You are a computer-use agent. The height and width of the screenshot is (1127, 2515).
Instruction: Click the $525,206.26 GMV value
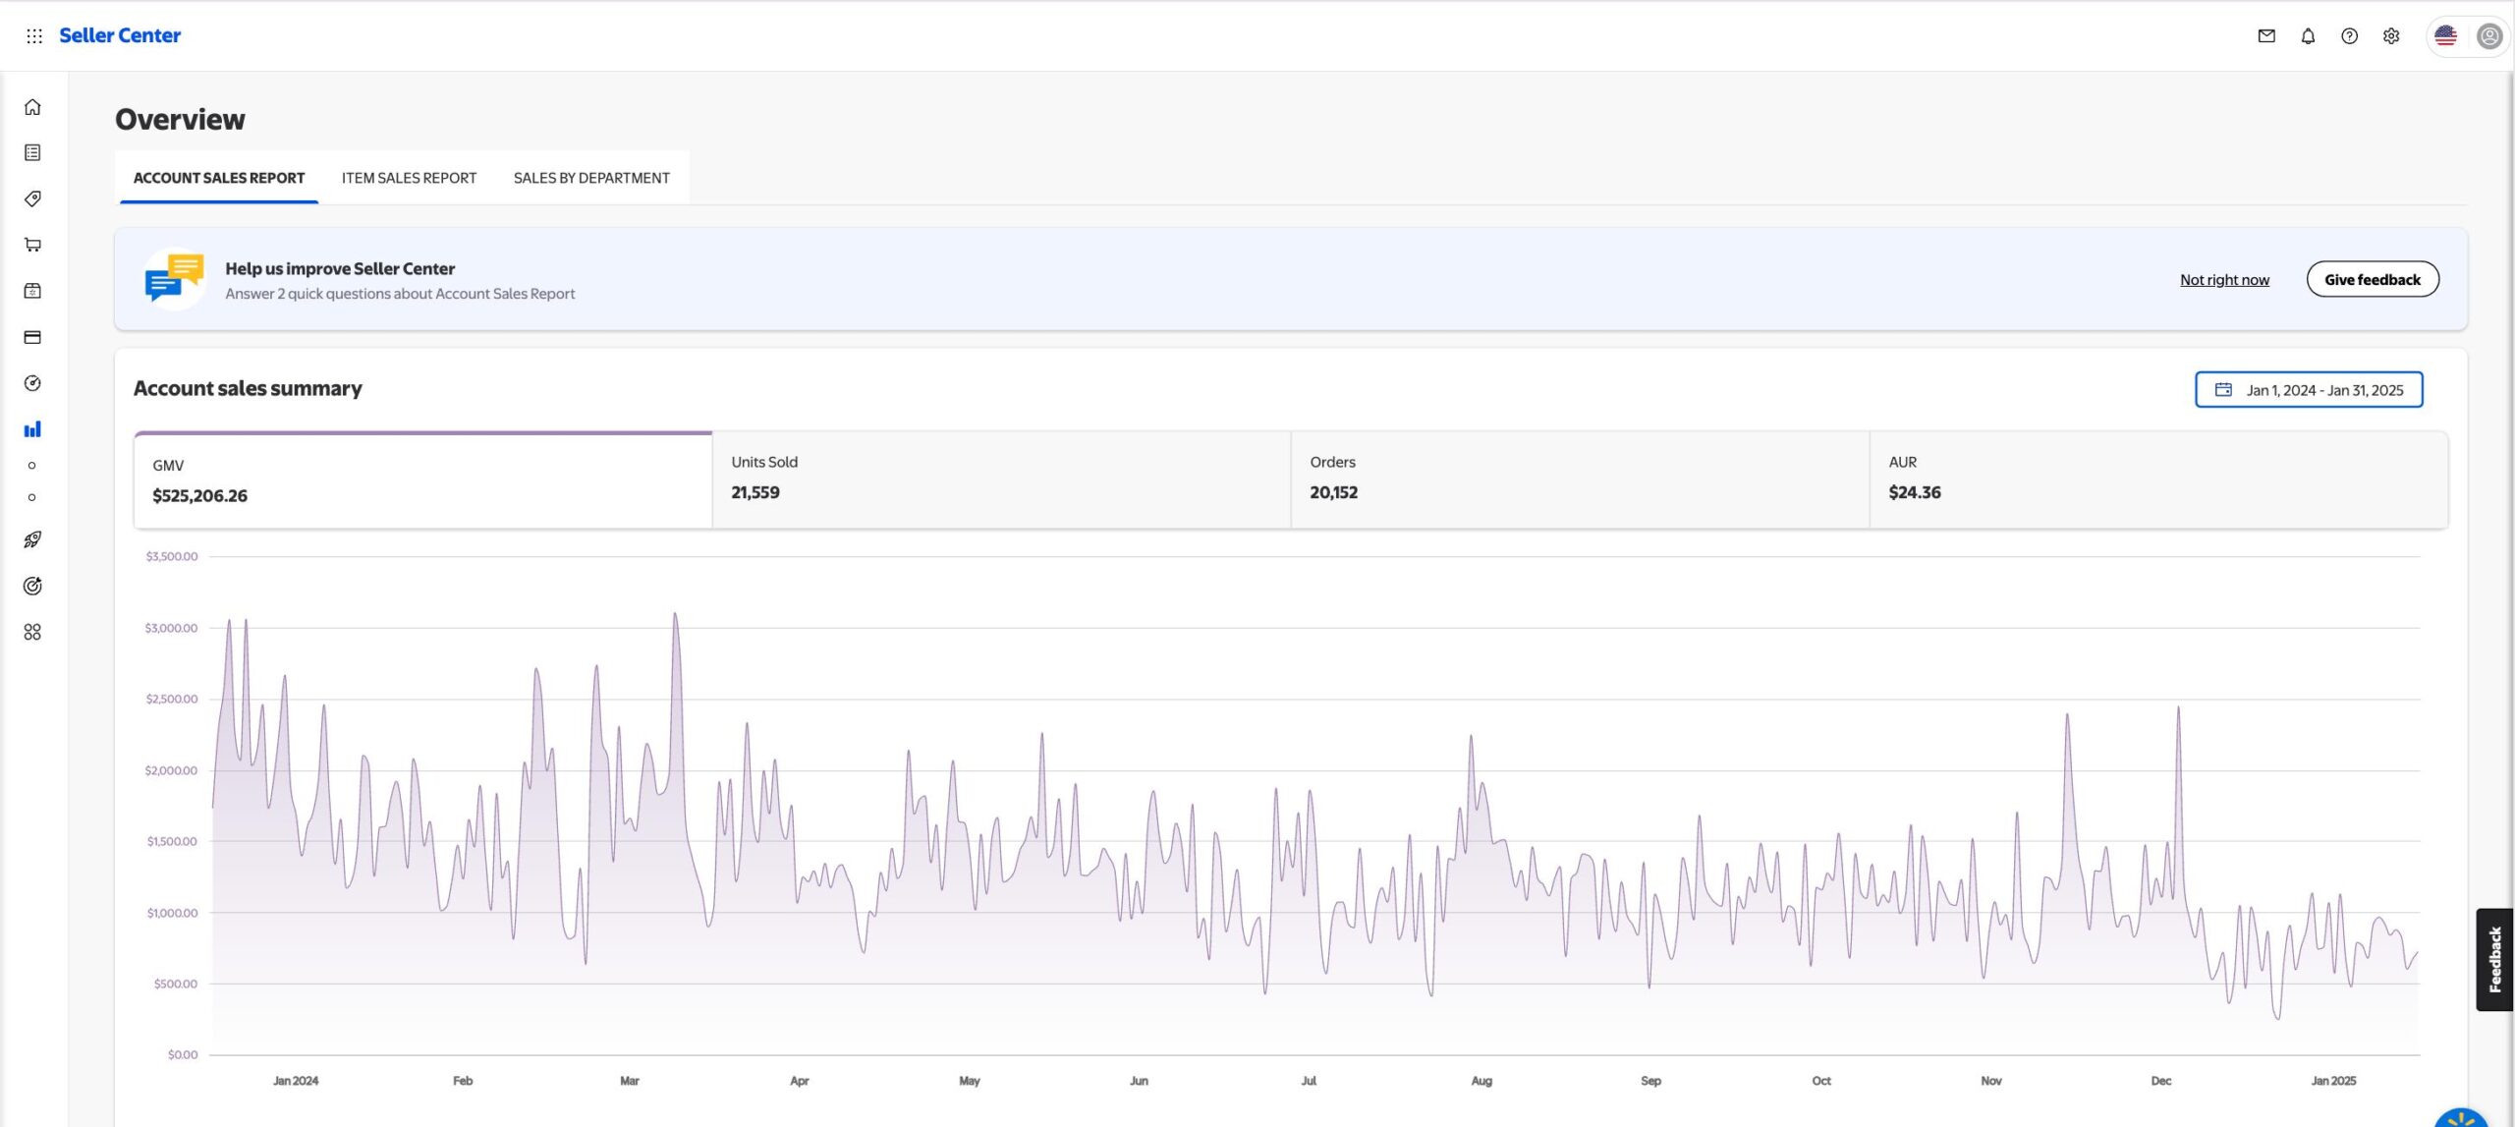(x=199, y=496)
